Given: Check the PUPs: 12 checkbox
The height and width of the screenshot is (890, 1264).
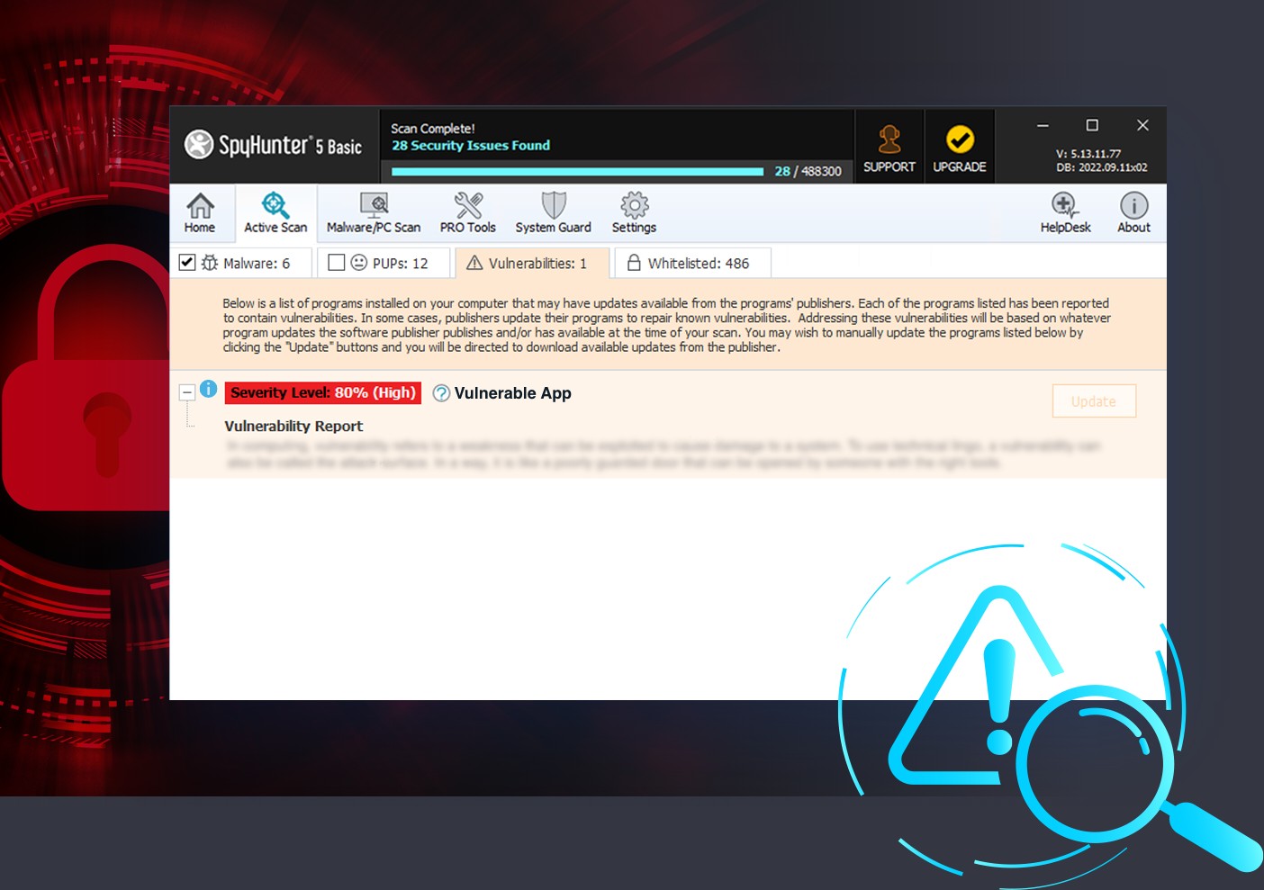Looking at the screenshot, I should [337, 262].
